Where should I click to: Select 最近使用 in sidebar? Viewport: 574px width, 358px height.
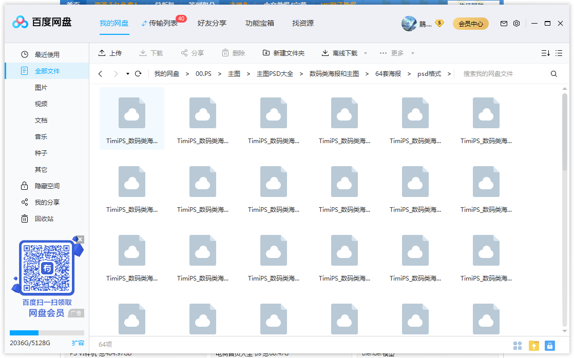[47, 54]
